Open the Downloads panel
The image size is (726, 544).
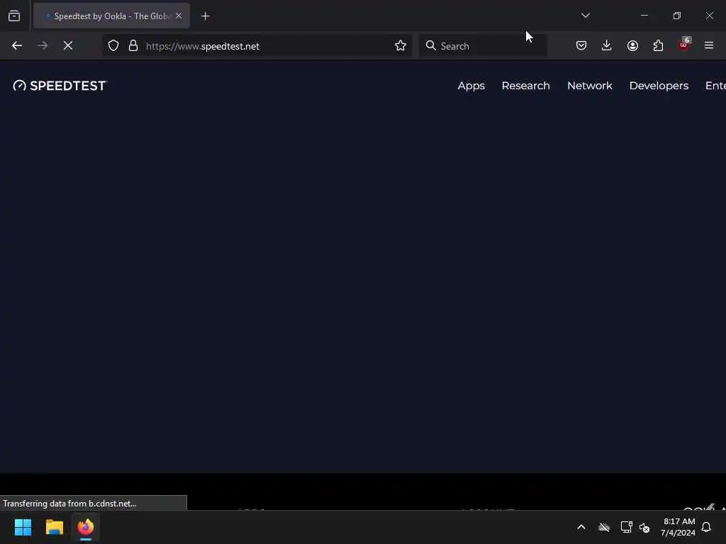[x=607, y=45]
